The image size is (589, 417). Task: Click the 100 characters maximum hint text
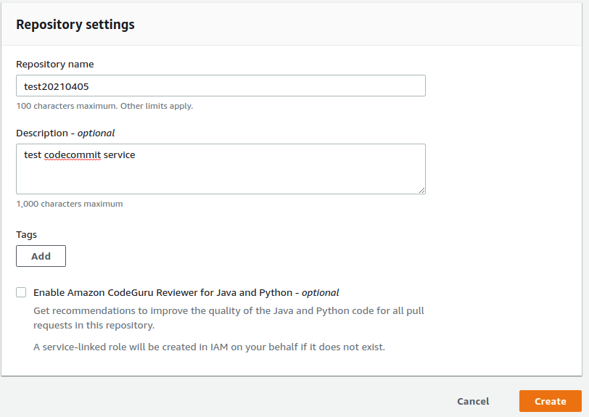point(104,106)
